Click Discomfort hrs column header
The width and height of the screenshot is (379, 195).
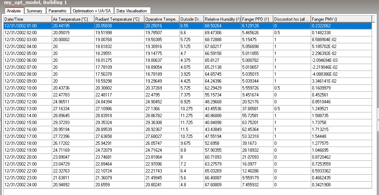click(292, 19)
